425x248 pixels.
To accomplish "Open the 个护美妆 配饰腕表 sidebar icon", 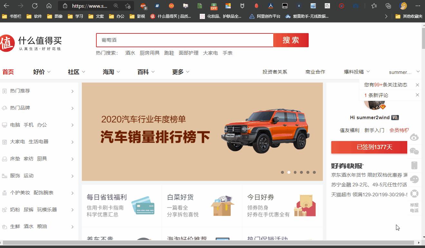I will click(4, 192).
